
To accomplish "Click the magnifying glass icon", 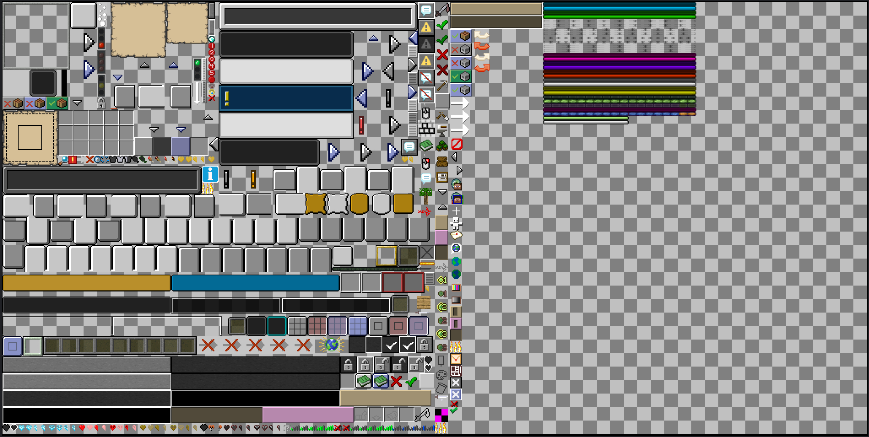I will pyautogui.click(x=64, y=160).
